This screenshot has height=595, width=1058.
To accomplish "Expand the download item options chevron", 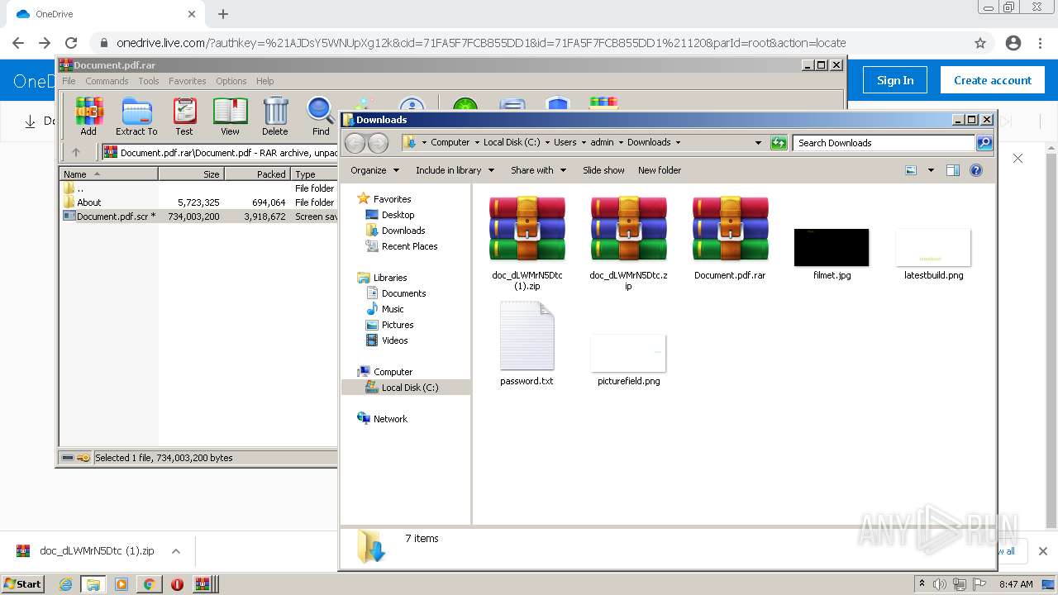I will [x=175, y=551].
